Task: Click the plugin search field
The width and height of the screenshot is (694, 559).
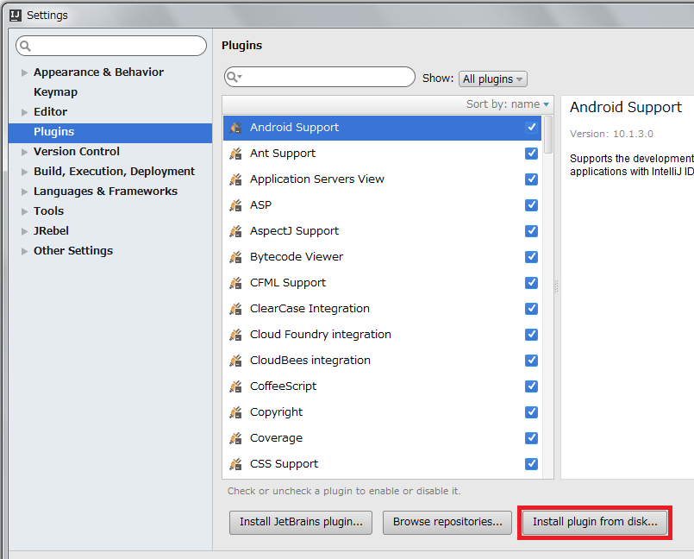Action: pos(320,77)
